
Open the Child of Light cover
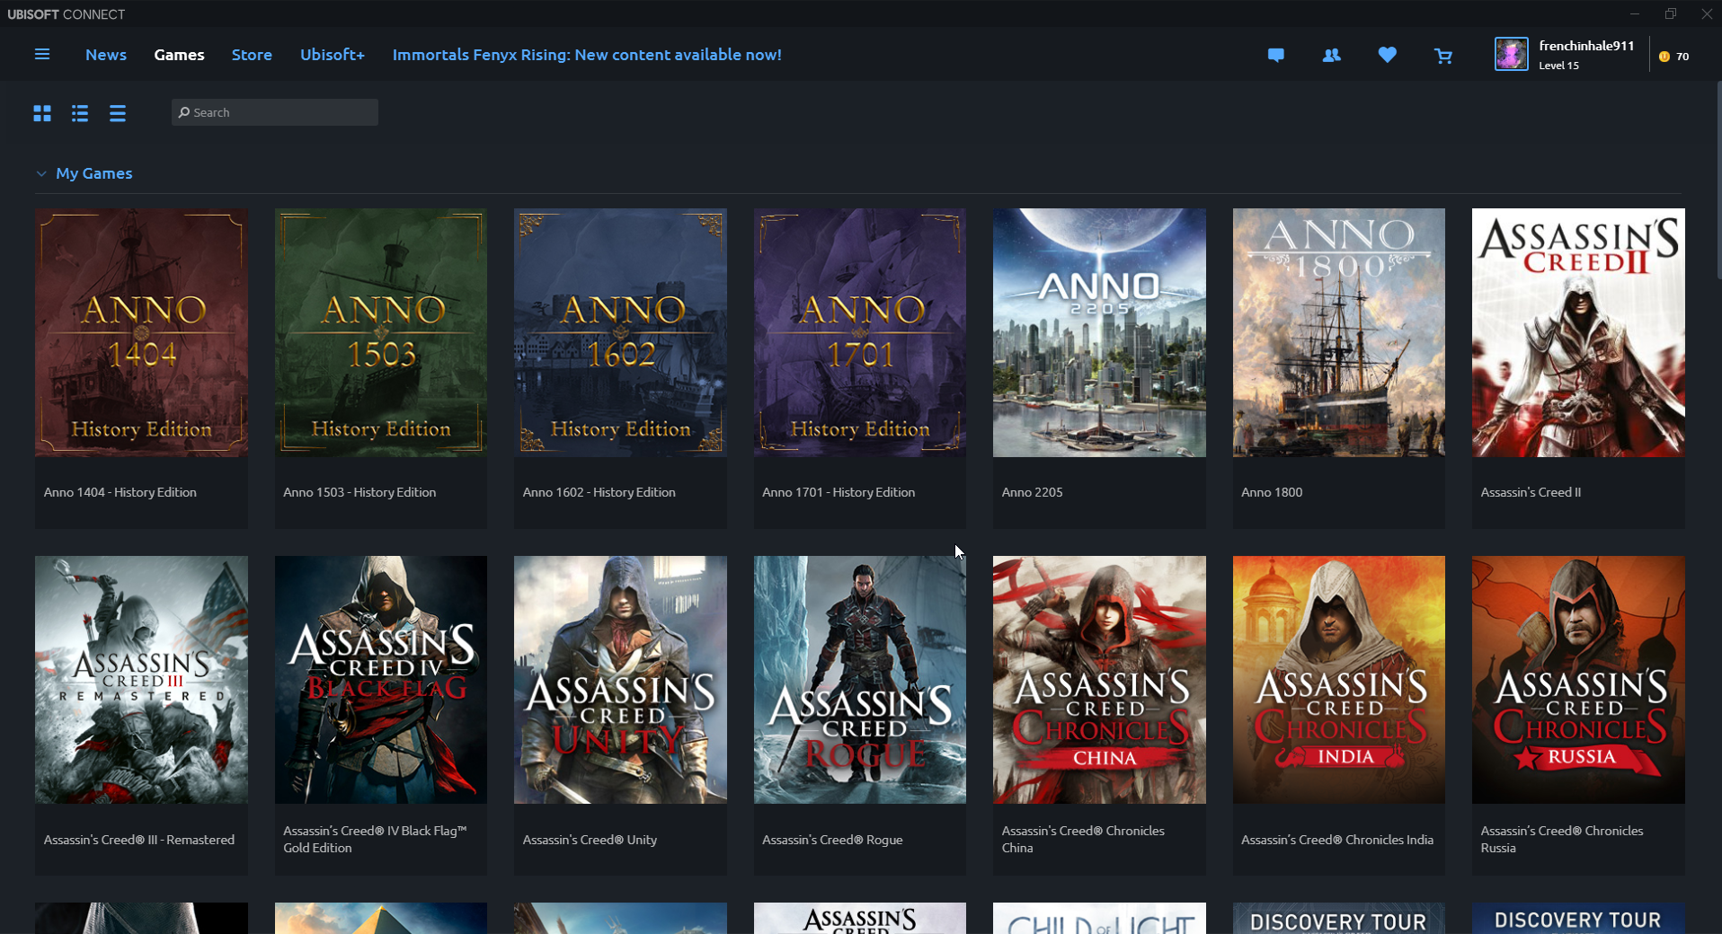[x=1099, y=918]
